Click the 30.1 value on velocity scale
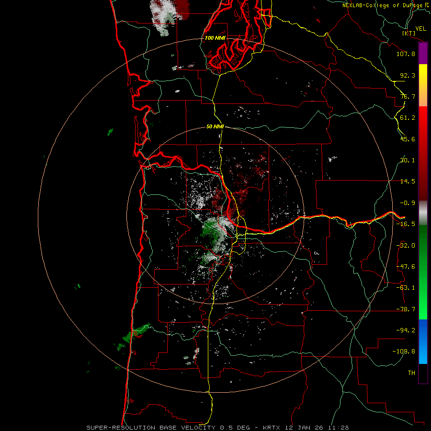The height and width of the screenshot is (431, 431). point(408,160)
